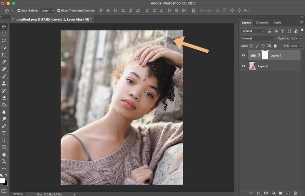Add a new layer via the panel icon
The image size is (305, 196).
pos(288,192)
